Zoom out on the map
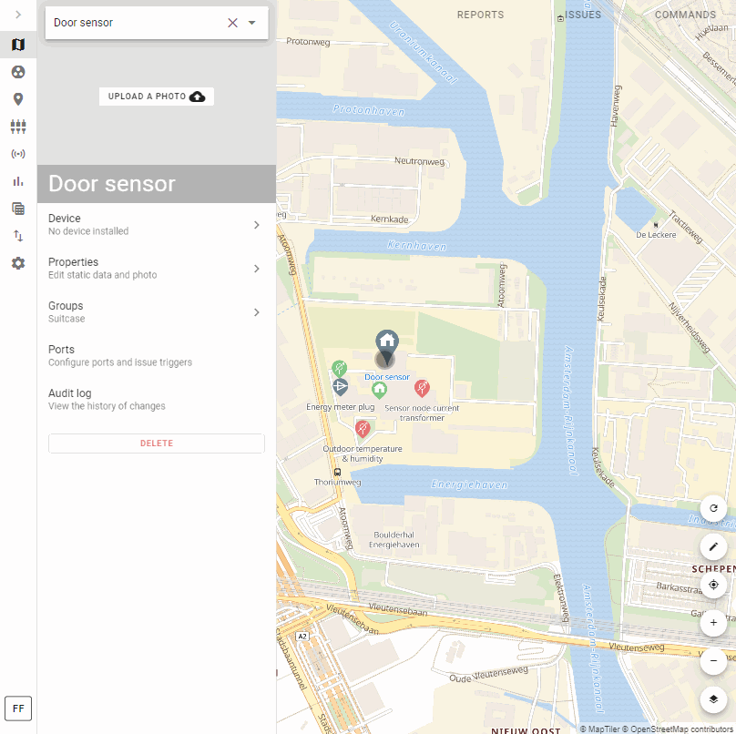736x734 pixels. click(x=713, y=661)
